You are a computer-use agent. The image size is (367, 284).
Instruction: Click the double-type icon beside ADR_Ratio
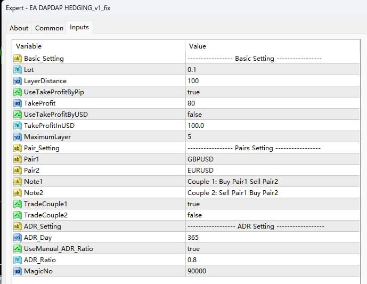(18, 260)
